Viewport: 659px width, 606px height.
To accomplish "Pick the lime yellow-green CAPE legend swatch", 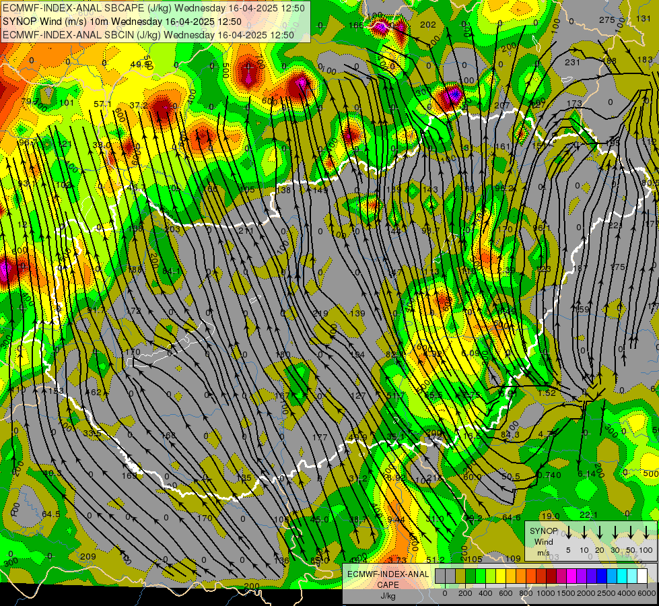I will click(x=491, y=576).
